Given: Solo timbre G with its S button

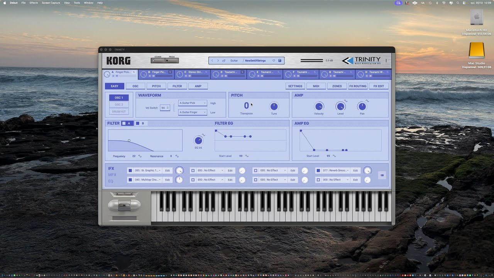Looking at the screenshot, I should click(x=330, y=76).
